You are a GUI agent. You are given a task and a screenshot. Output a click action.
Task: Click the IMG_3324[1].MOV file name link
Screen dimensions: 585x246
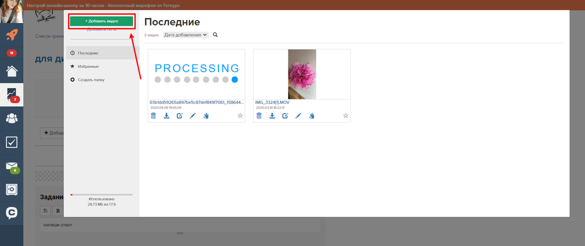(x=273, y=102)
